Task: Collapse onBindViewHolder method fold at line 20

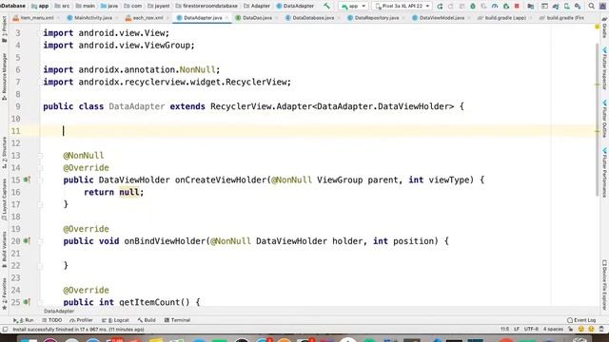Action: coord(40,241)
